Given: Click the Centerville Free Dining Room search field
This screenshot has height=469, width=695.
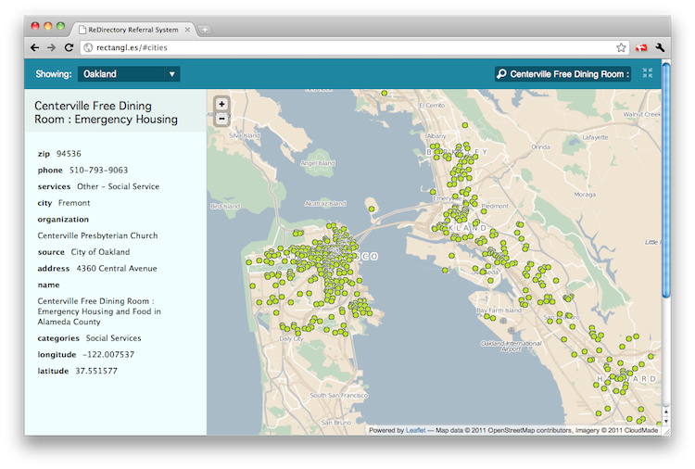Looking at the screenshot, I should coord(562,74).
